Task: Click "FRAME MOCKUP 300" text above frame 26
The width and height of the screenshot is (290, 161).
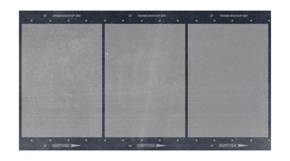Action: point(151,16)
